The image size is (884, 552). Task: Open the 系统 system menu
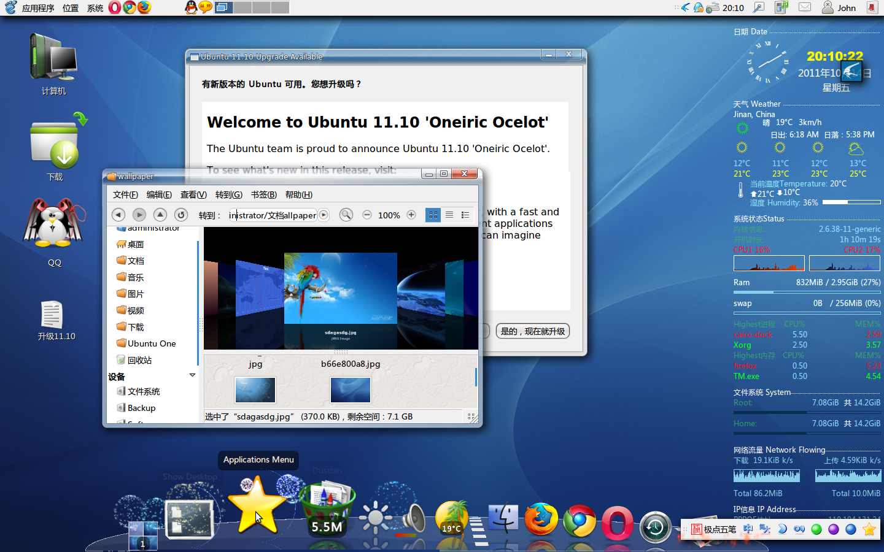tap(95, 8)
